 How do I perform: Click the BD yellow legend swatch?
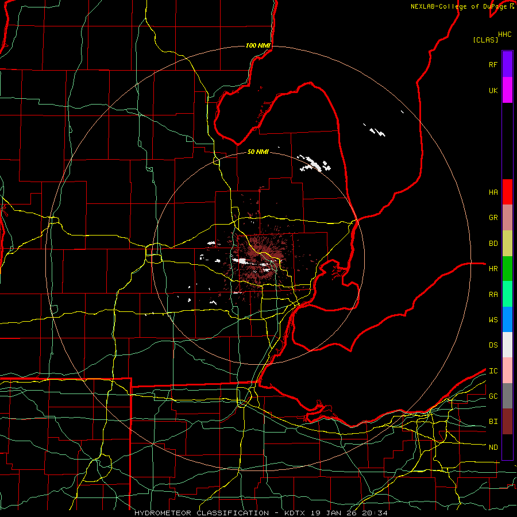click(x=507, y=244)
